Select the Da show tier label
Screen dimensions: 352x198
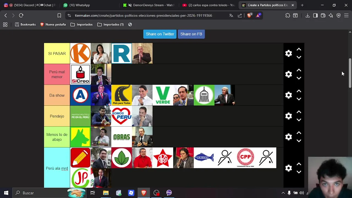click(x=57, y=95)
